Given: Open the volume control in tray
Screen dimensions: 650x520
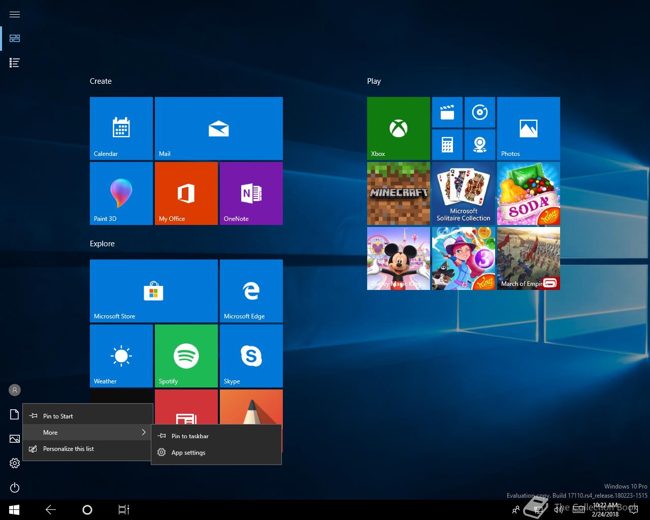Looking at the screenshot, I should coord(559,510).
